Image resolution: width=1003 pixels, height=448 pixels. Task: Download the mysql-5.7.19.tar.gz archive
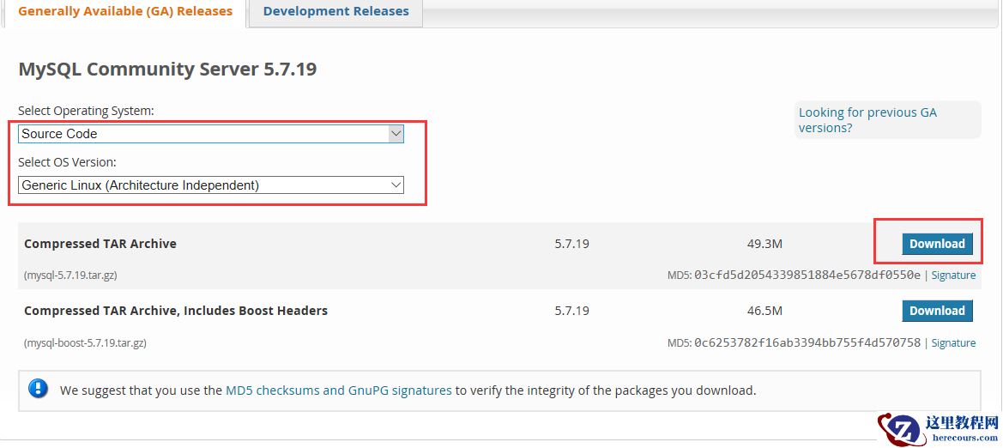[937, 244]
